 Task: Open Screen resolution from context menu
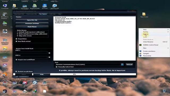pyautogui.click(x=149, y=51)
